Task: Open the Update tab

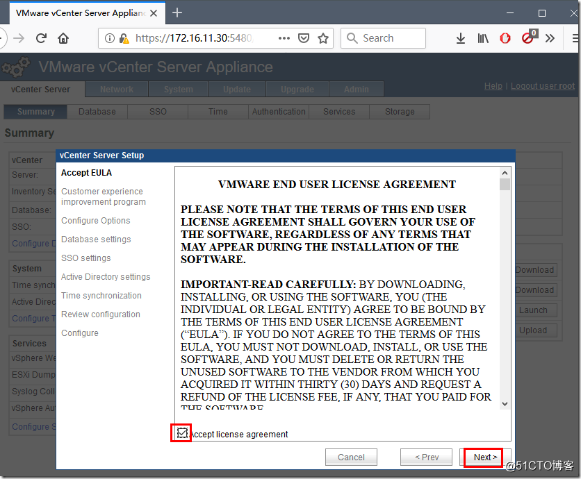Action: click(237, 90)
